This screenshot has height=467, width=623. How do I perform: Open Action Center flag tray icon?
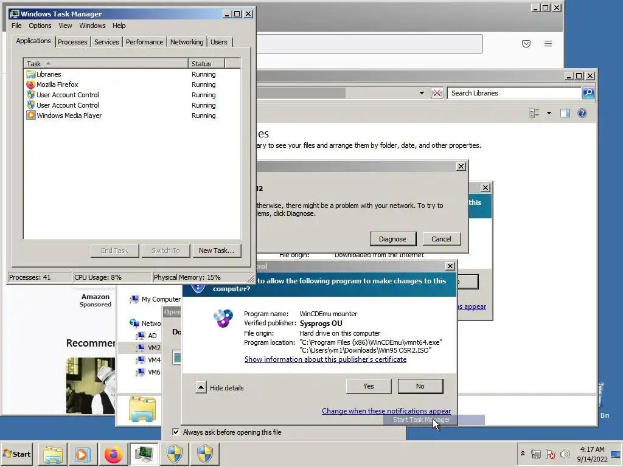click(550, 454)
